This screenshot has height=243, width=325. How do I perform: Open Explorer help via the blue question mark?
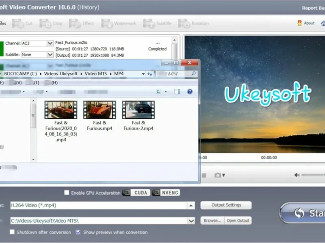190,92
